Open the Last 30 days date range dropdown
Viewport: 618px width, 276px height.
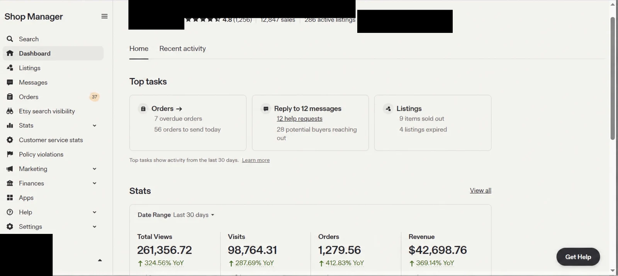click(x=194, y=215)
